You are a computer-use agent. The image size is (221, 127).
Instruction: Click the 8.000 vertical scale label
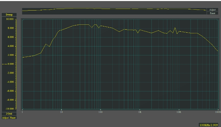[11, 28]
